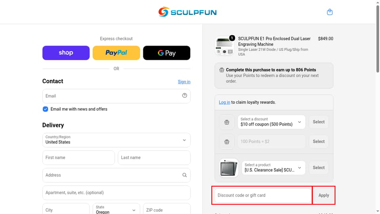Apply the discount code
Image resolution: width=380 pixels, height=214 pixels.
[323, 195]
